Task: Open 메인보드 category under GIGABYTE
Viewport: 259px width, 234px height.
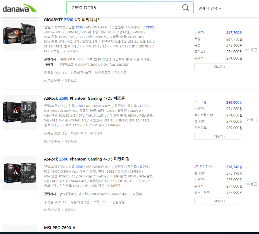Action: pyautogui.click(x=71, y=81)
